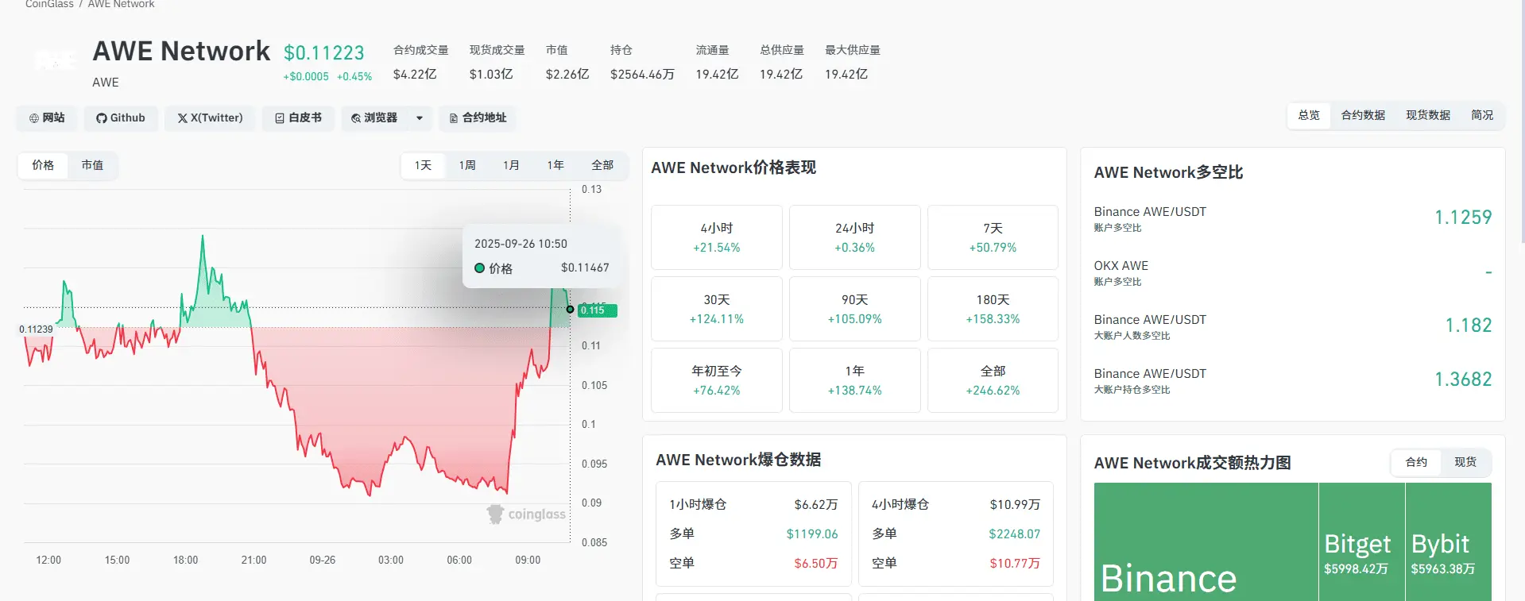Select the 价格 chart mode

[x=43, y=165]
